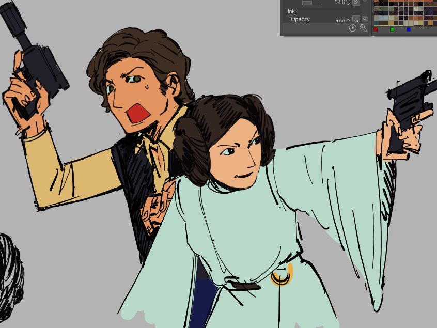Click the green color swatch below palette

point(392,29)
